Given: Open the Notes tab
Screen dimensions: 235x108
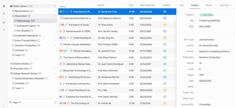Looking at the screenshot, I should (209, 5).
